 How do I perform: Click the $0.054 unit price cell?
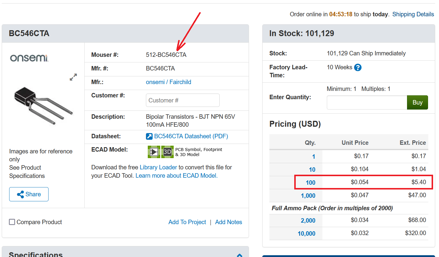click(x=360, y=182)
